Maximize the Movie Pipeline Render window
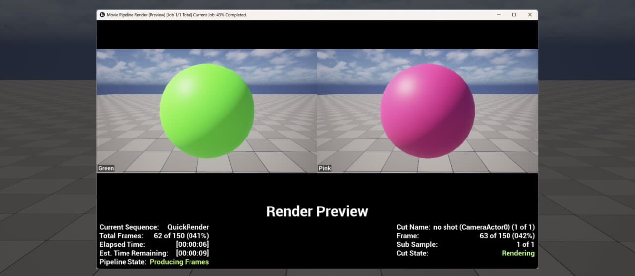This screenshot has width=635, height=276. click(x=514, y=15)
